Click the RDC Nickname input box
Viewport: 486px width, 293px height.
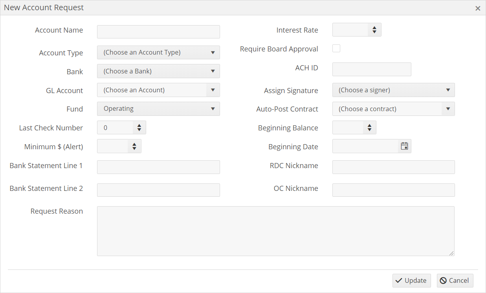click(x=393, y=167)
